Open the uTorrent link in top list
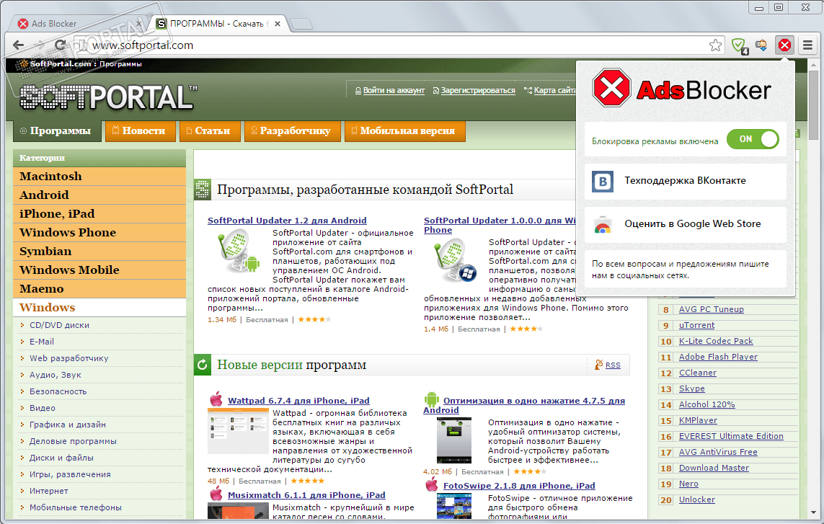This screenshot has height=524, width=824. point(696,325)
